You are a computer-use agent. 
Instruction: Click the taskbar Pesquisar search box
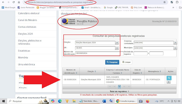28,101
